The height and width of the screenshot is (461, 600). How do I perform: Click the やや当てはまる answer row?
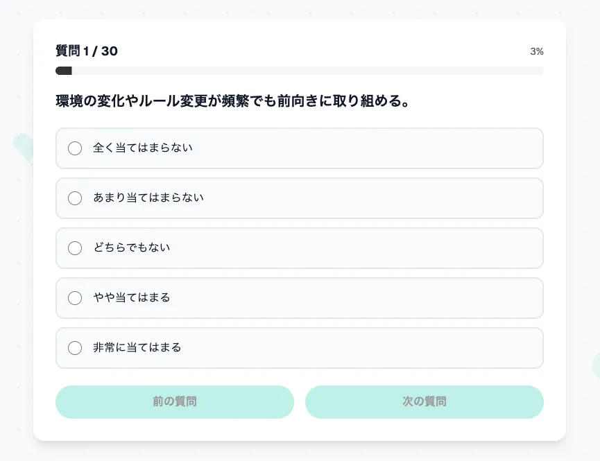pos(300,298)
